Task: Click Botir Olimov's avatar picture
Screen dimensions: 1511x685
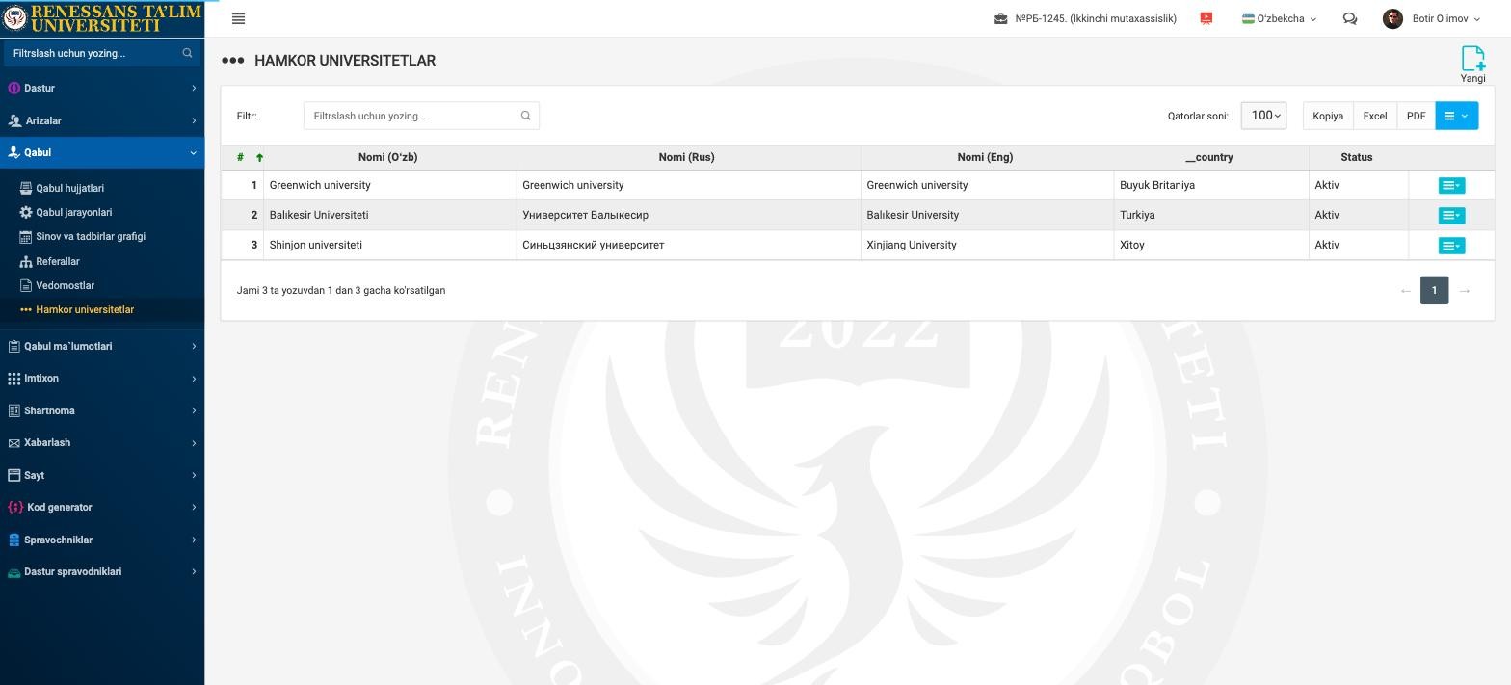Action: [1392, 18]
